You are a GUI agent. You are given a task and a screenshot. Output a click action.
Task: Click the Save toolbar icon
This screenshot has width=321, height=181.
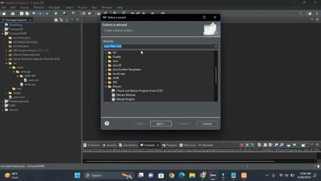(x=22, y=14)
